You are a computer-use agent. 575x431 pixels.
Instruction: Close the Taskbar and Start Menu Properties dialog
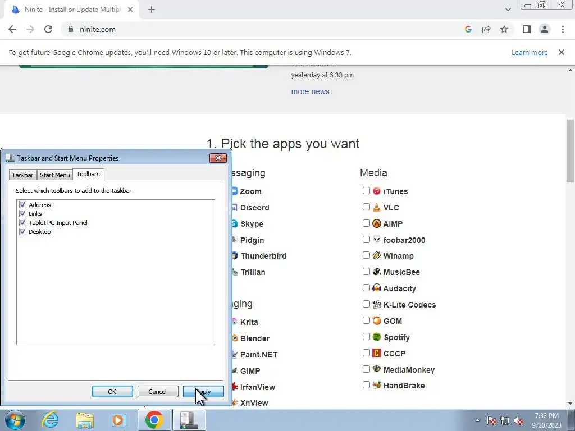pyautogui.click(x=218, y=158)
